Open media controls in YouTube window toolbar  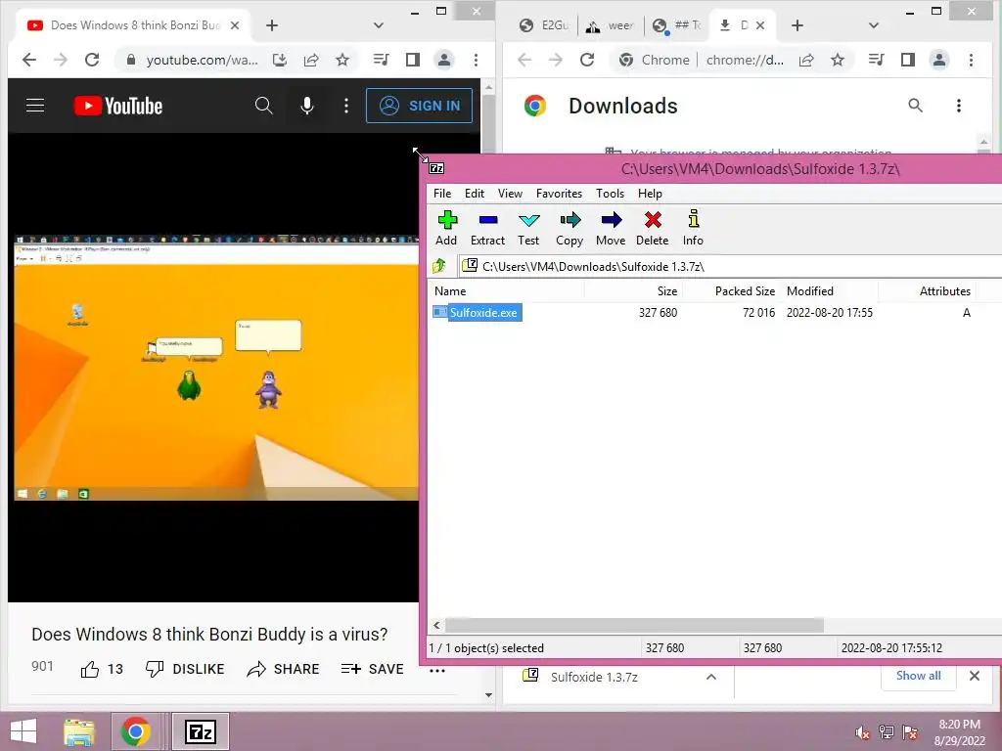tap(381, 60)
